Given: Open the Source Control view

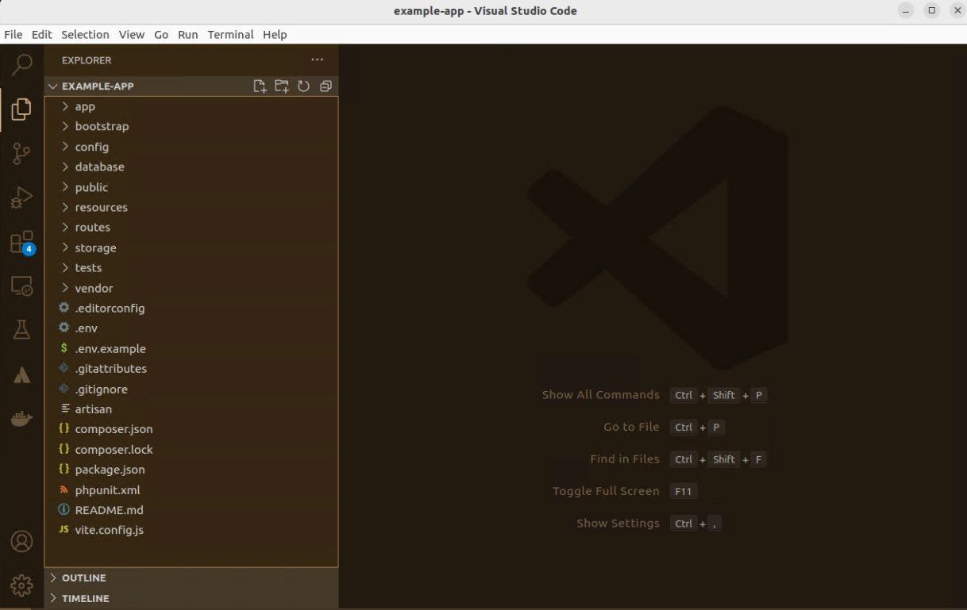Looking at the screenshot, I should (22, 154).
